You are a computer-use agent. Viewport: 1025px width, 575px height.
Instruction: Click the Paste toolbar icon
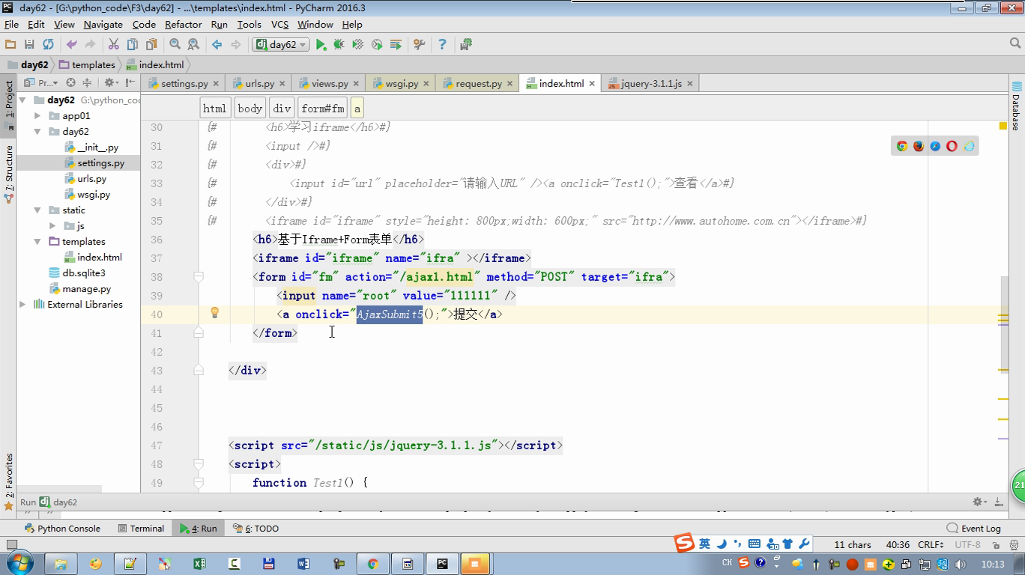pos(151,45)
